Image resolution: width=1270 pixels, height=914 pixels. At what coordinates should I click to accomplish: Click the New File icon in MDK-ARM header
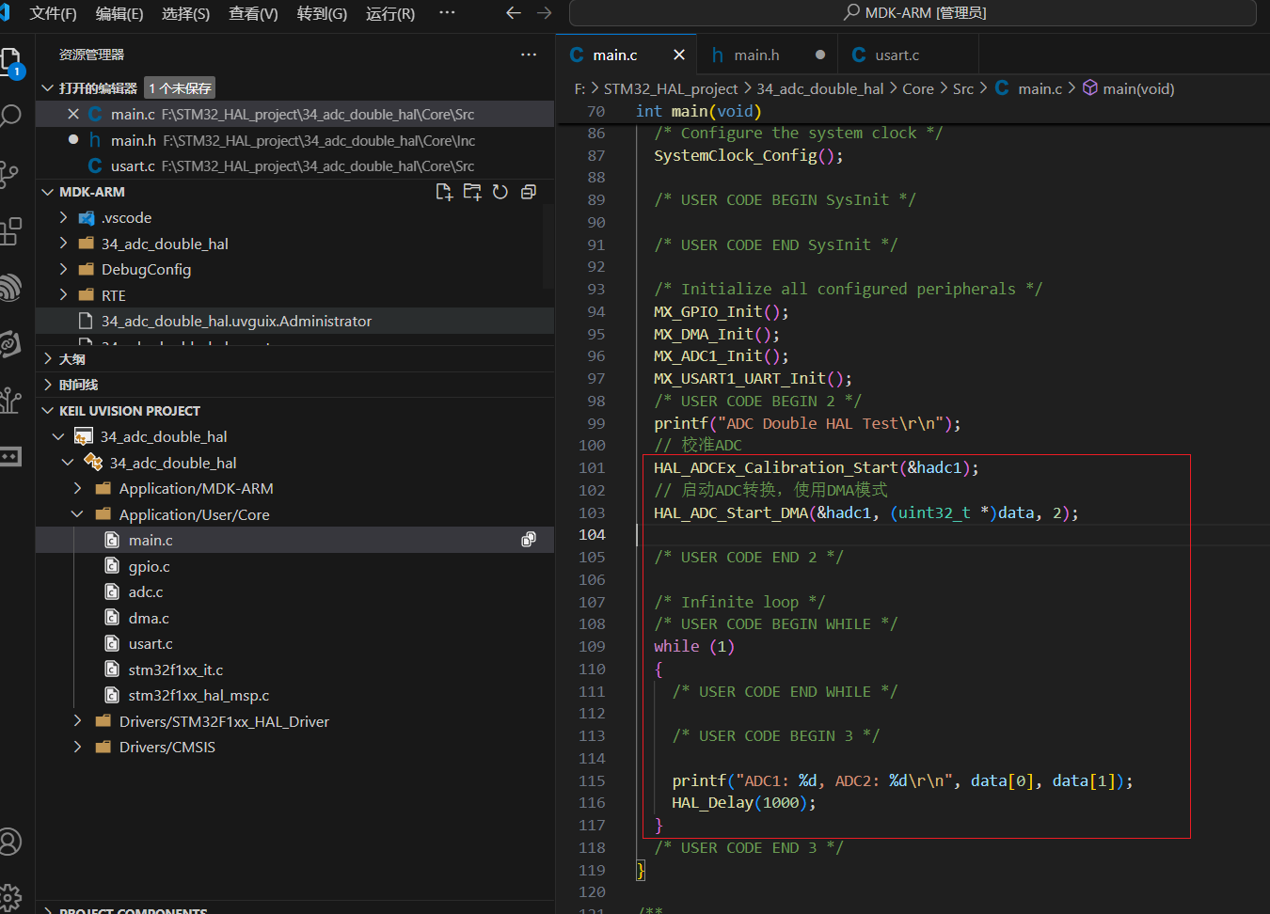pyautogui.click(x=444, y=192)
